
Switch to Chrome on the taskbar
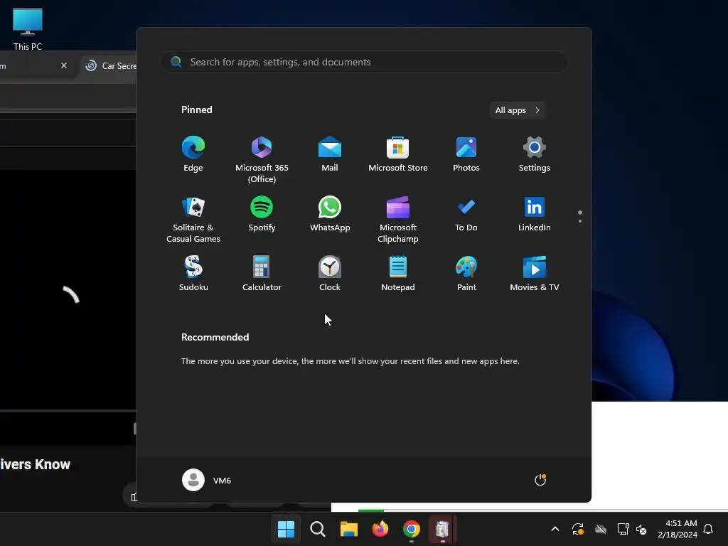pyautogui.click(x=412, y=529)
